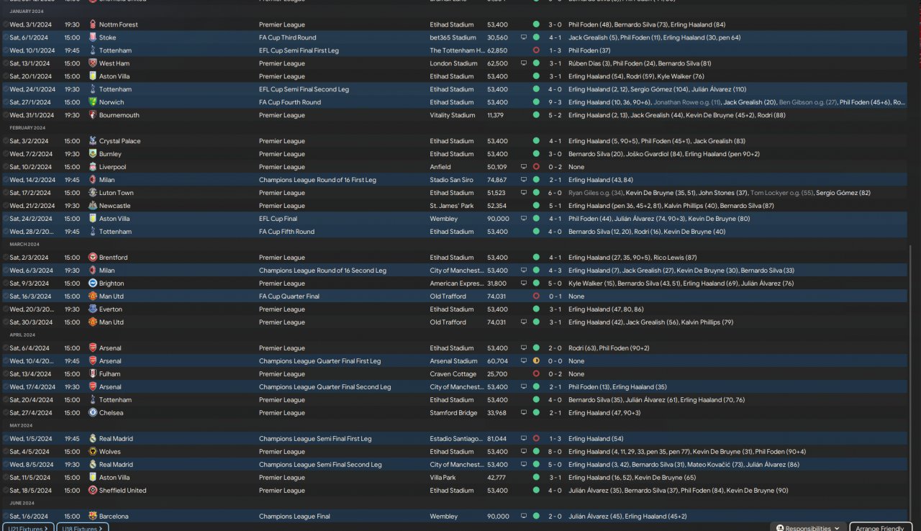Click the green win indicator for Wolves match
Image resolution: width=921 pixels, height=531 pixels.
[x=536, y=452]
